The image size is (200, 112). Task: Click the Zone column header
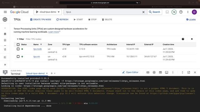tap(50, 44)
